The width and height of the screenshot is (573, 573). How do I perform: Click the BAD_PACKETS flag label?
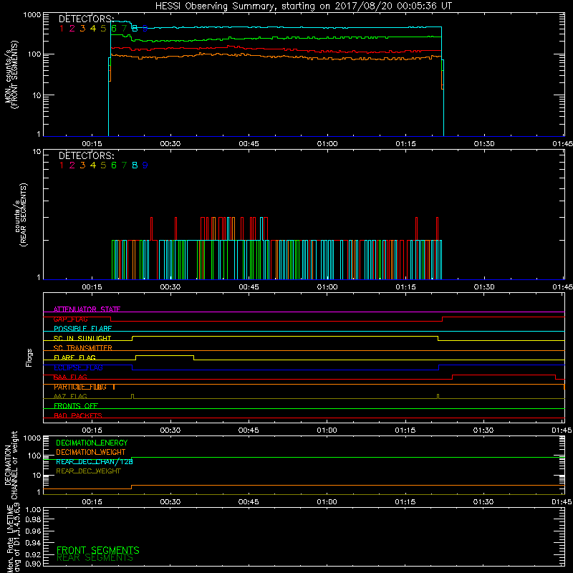pyautogui.click(x=78, y=415)
